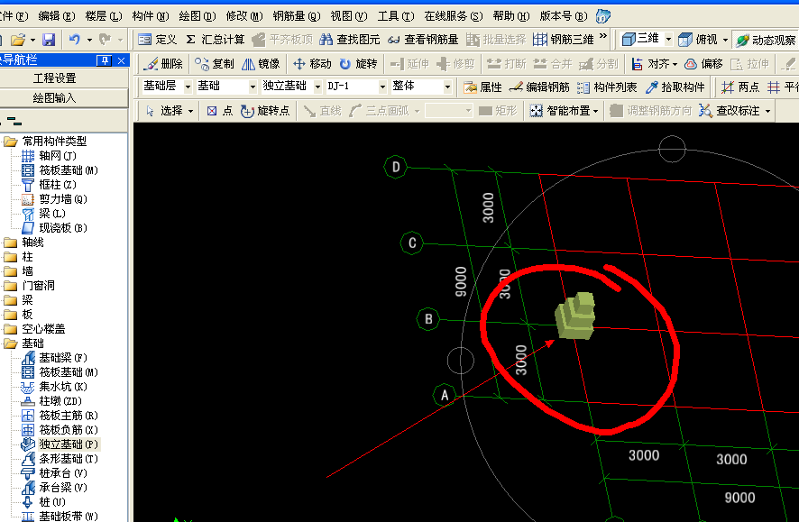Screen dimensions: 799x522
Task: Open 查找图元 find element tool
Action: (x=350, y=39)
